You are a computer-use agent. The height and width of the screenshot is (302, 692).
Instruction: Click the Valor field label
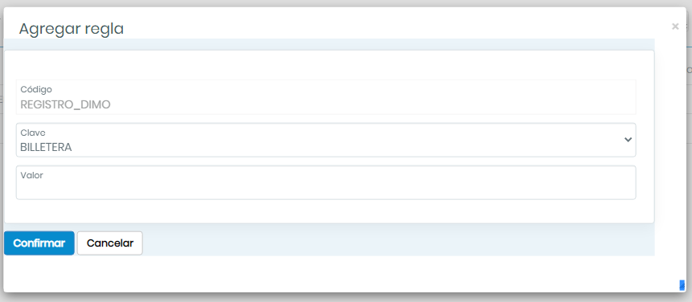point(31,175)
